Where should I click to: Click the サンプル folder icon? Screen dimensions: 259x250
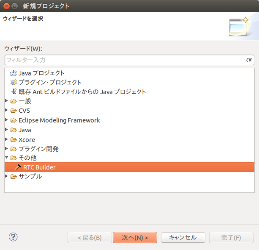pos(14,177)
